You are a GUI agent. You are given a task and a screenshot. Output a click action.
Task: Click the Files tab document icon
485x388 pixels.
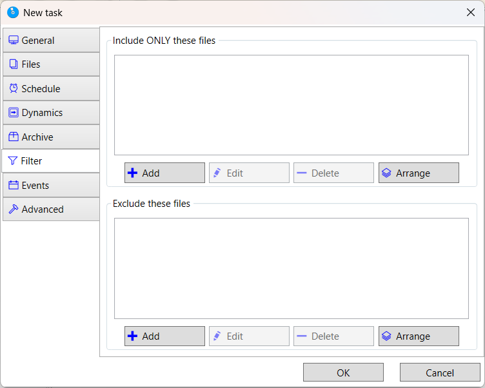(14, 64)
